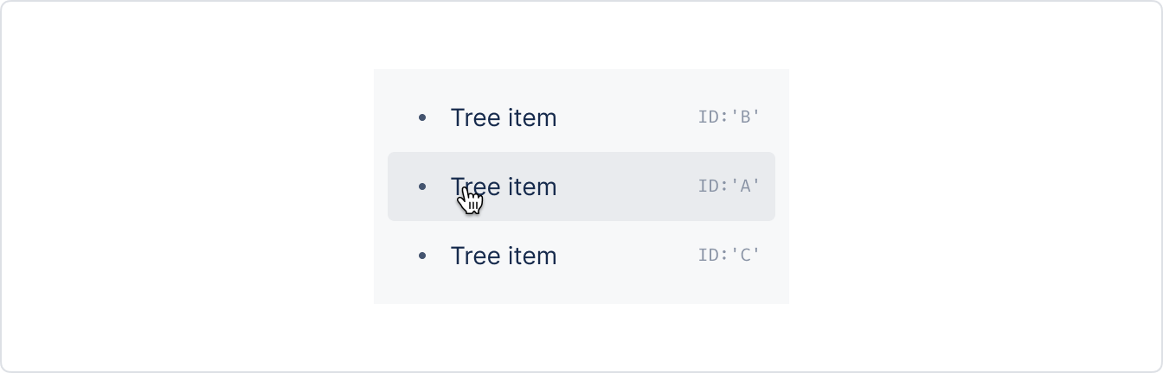The width and height of the screenshot is (1163, 373).
Task: Click the light gray tree panel below ID 'C' row
Action: coord(581,297)
